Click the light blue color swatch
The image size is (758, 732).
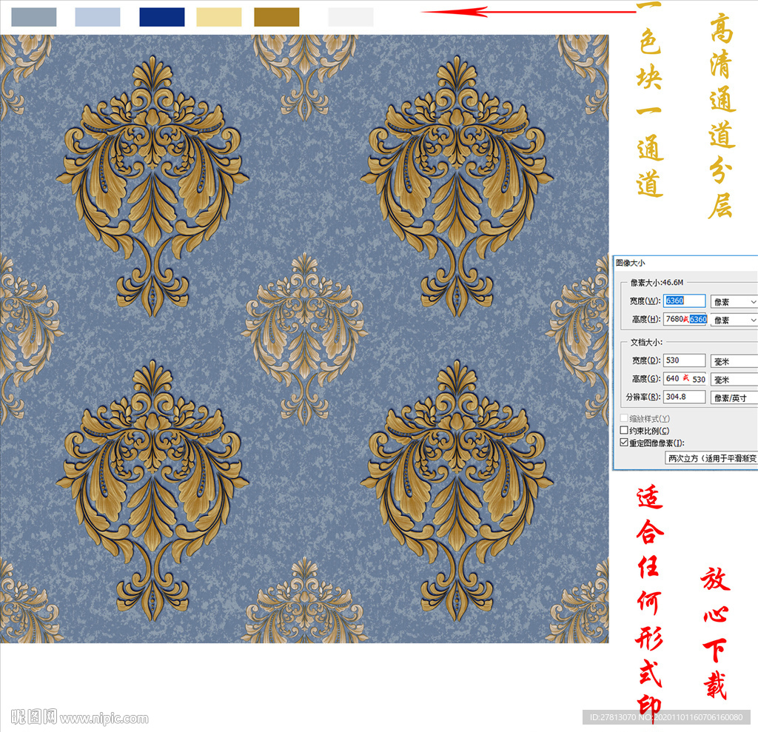pos(98,17)
